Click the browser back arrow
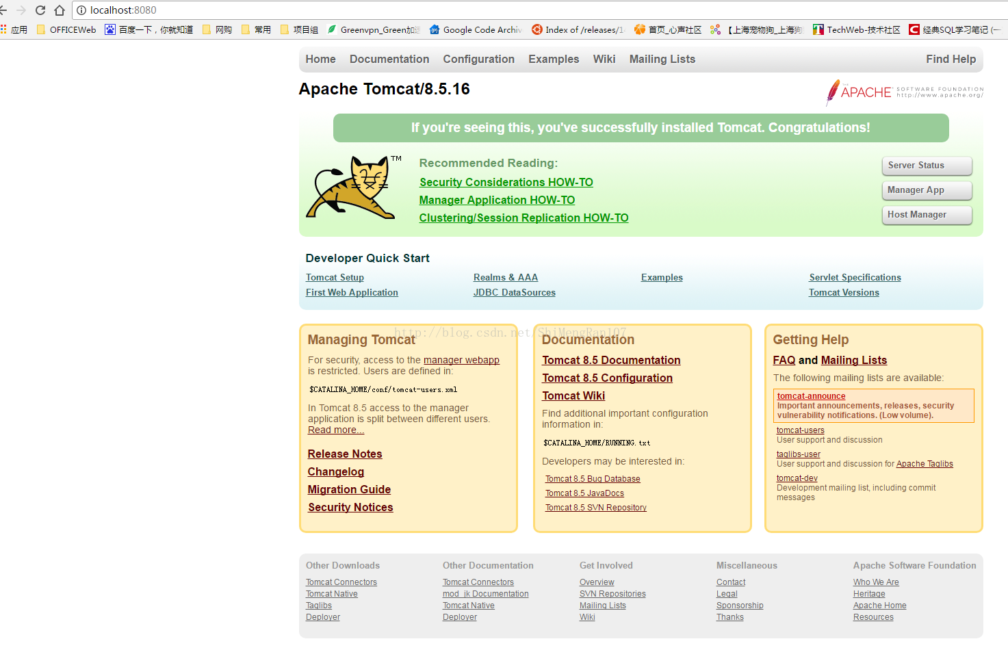The height and width of the screenshot is (650, 1008). [3, 10]
